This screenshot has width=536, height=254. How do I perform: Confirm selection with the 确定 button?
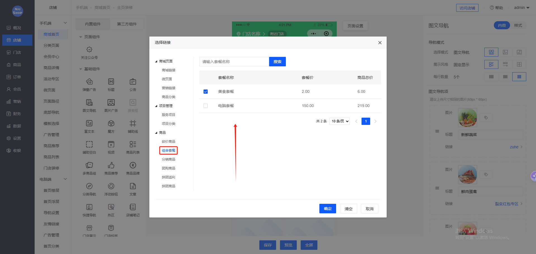[x=327, y=208]
